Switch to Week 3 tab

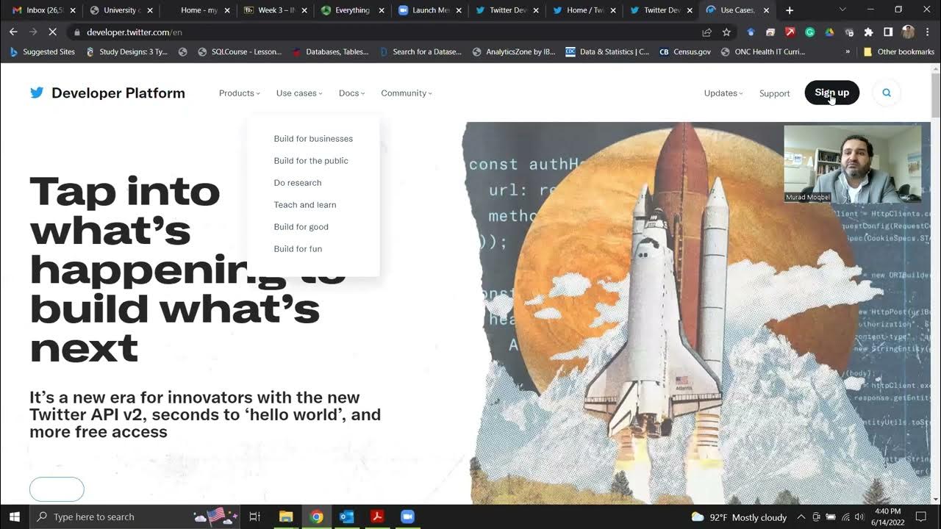coord(276,10)
